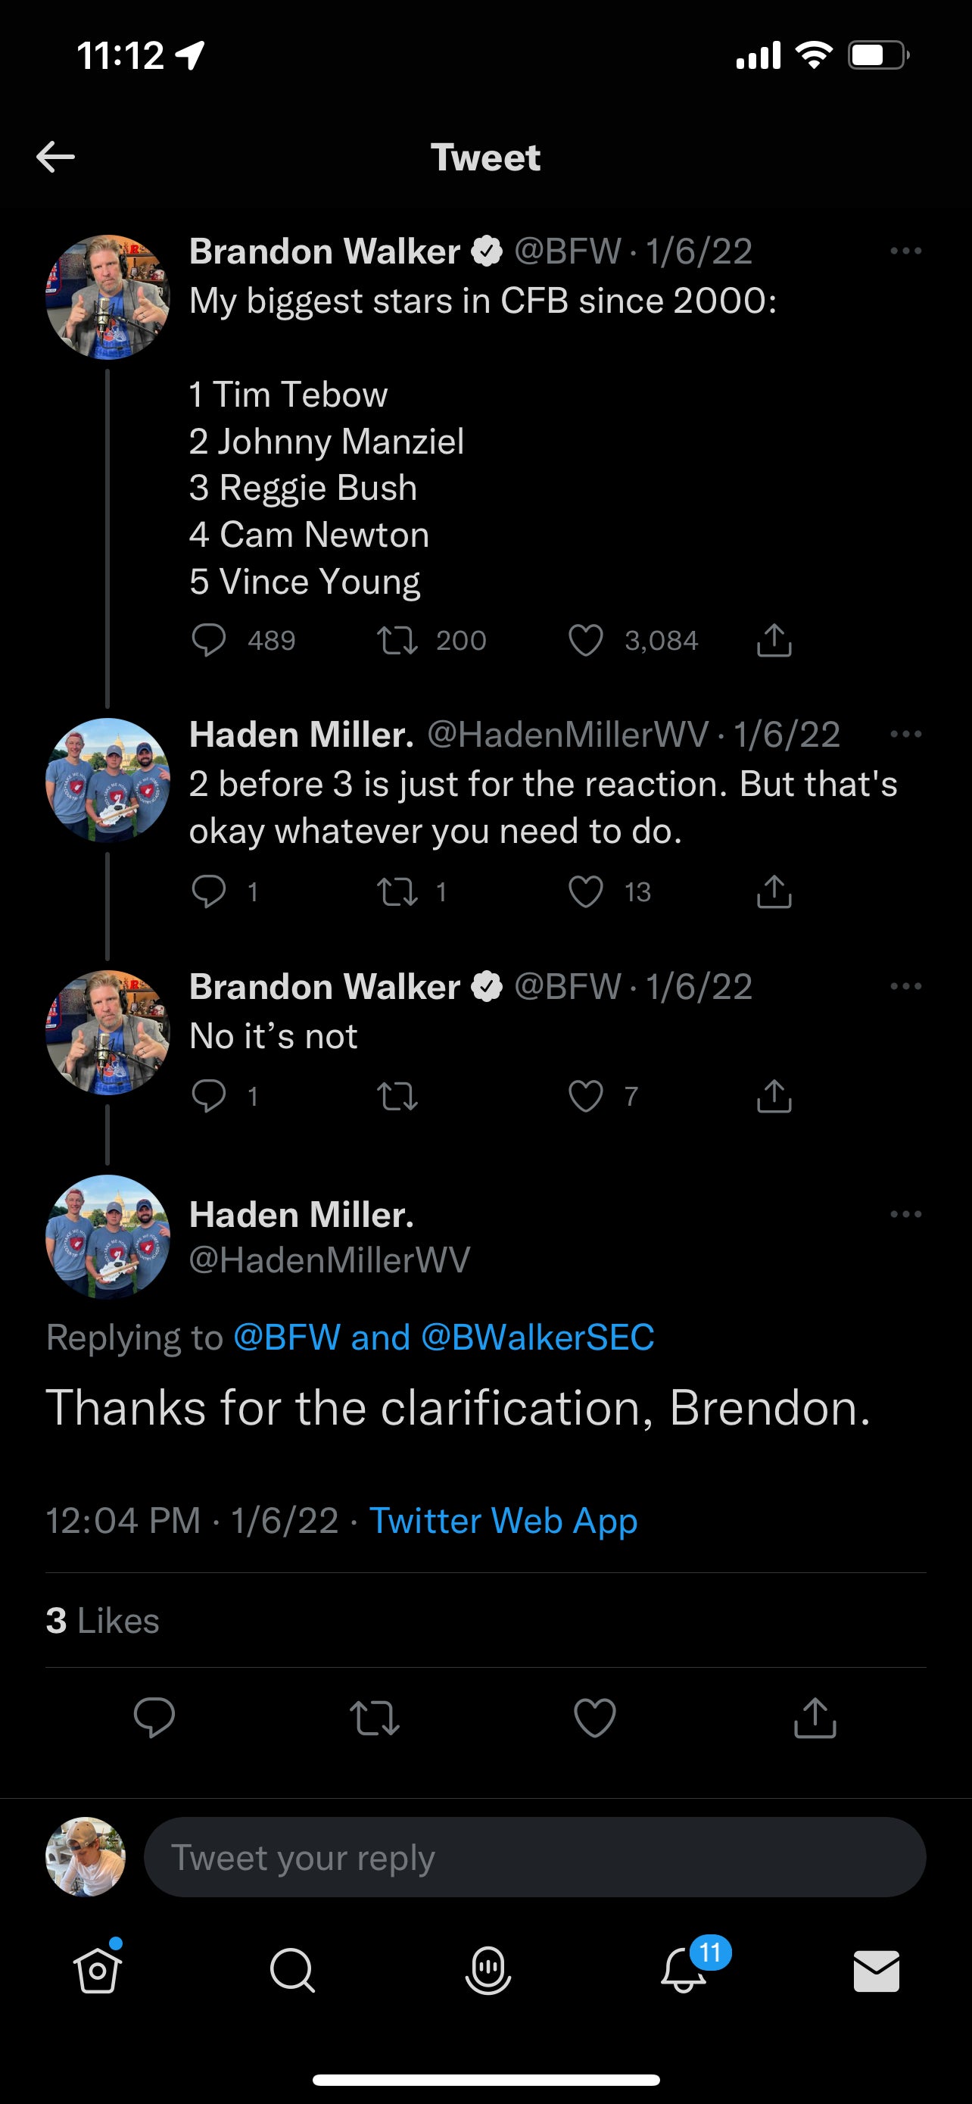The height and width of the screenshot is (2104, 972).
Task: Open Haden Miller's profile picture on main tweet
Action: (x=107, y=1236)
